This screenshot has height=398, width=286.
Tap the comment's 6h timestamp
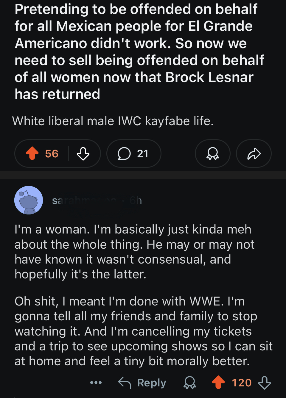point(136,201)
